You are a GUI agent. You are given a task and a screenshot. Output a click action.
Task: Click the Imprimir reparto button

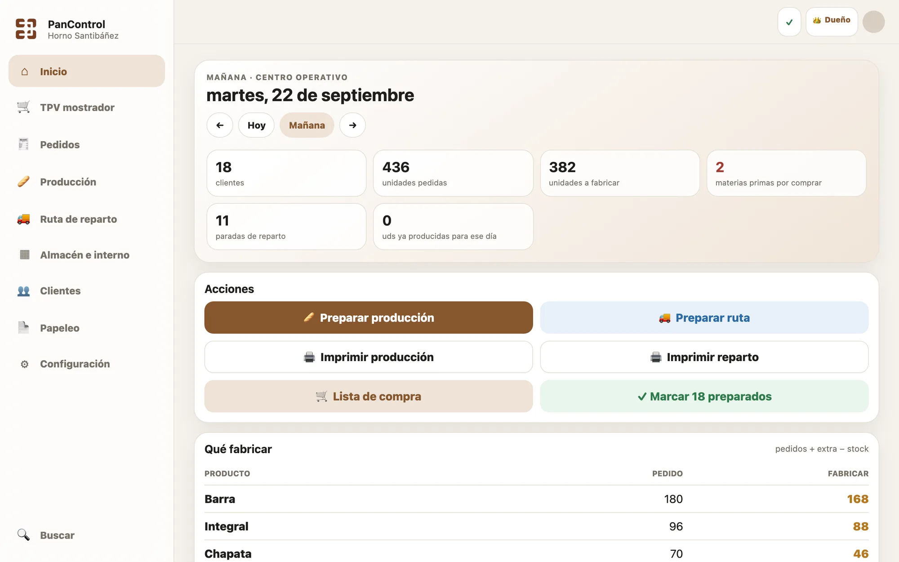point(704,357)
